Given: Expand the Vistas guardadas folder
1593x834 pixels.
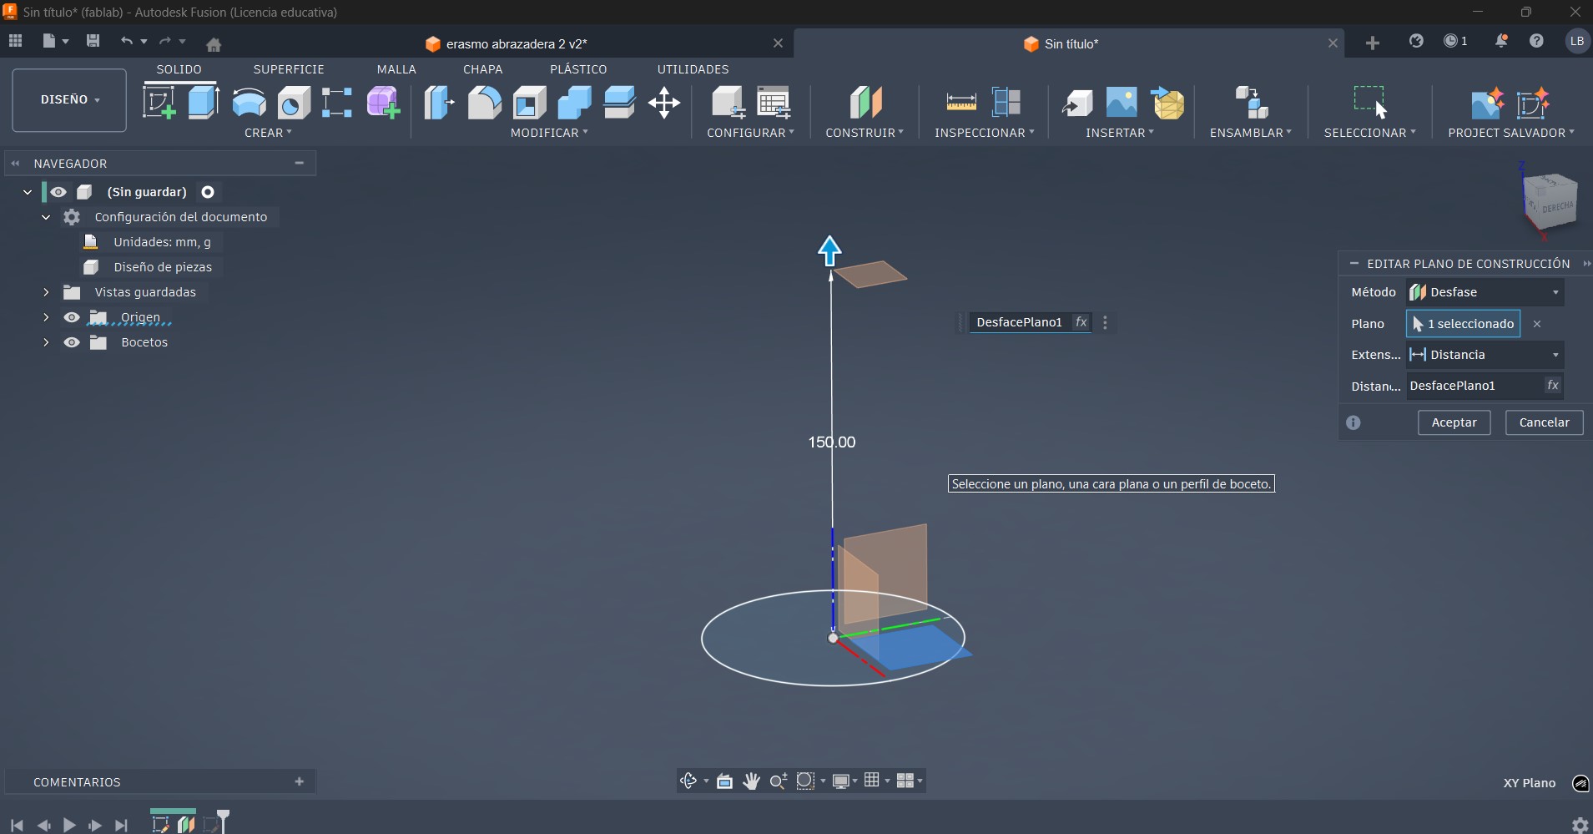Looking at the screenshot, I should [x=46, y=292].
